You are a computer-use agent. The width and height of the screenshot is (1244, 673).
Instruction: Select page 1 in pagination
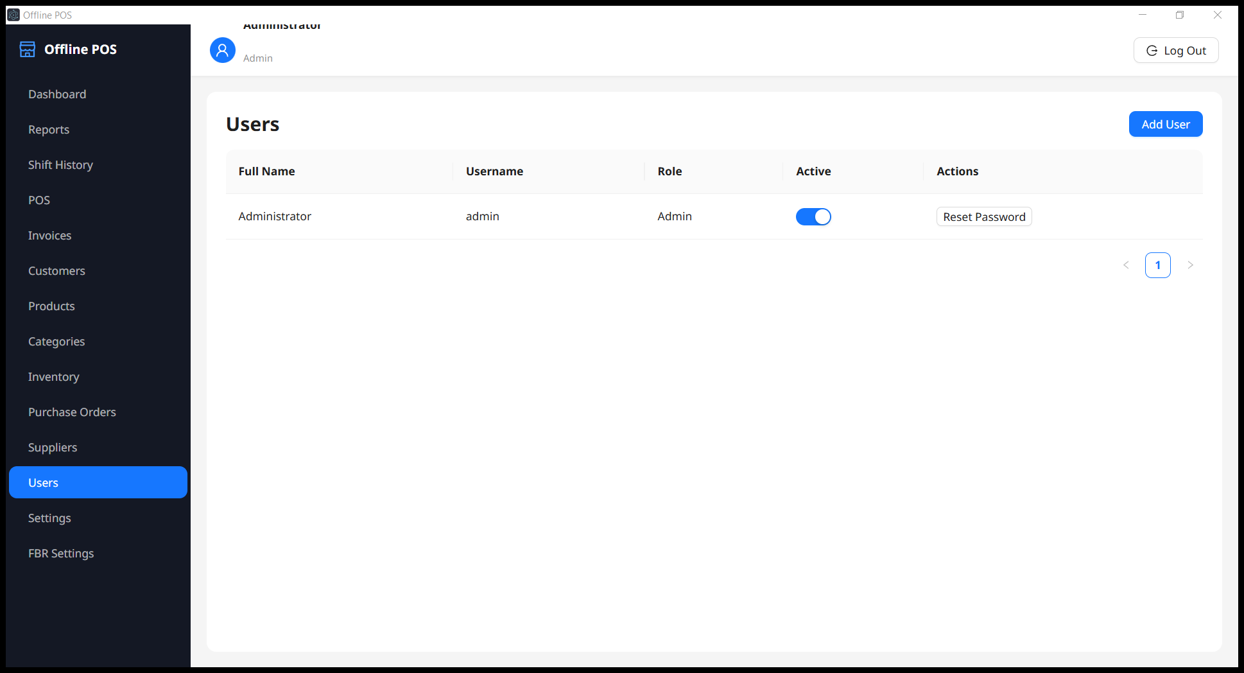[1158, 265]
